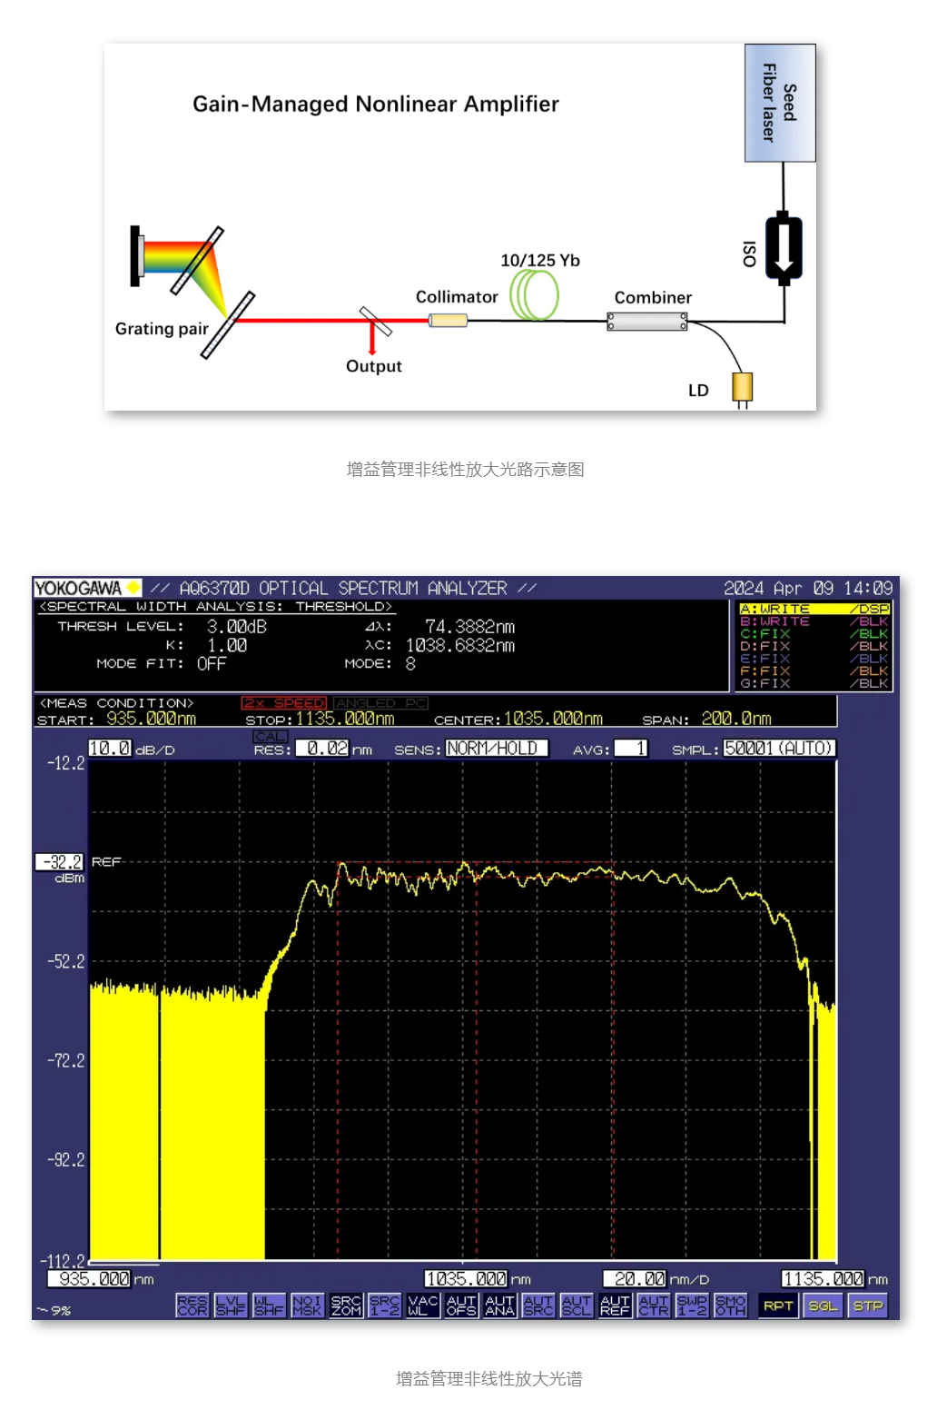Click the SWP 1-2 status indicator
The width and height of the screenshot is (937, 1410).
click(692, 1306)
